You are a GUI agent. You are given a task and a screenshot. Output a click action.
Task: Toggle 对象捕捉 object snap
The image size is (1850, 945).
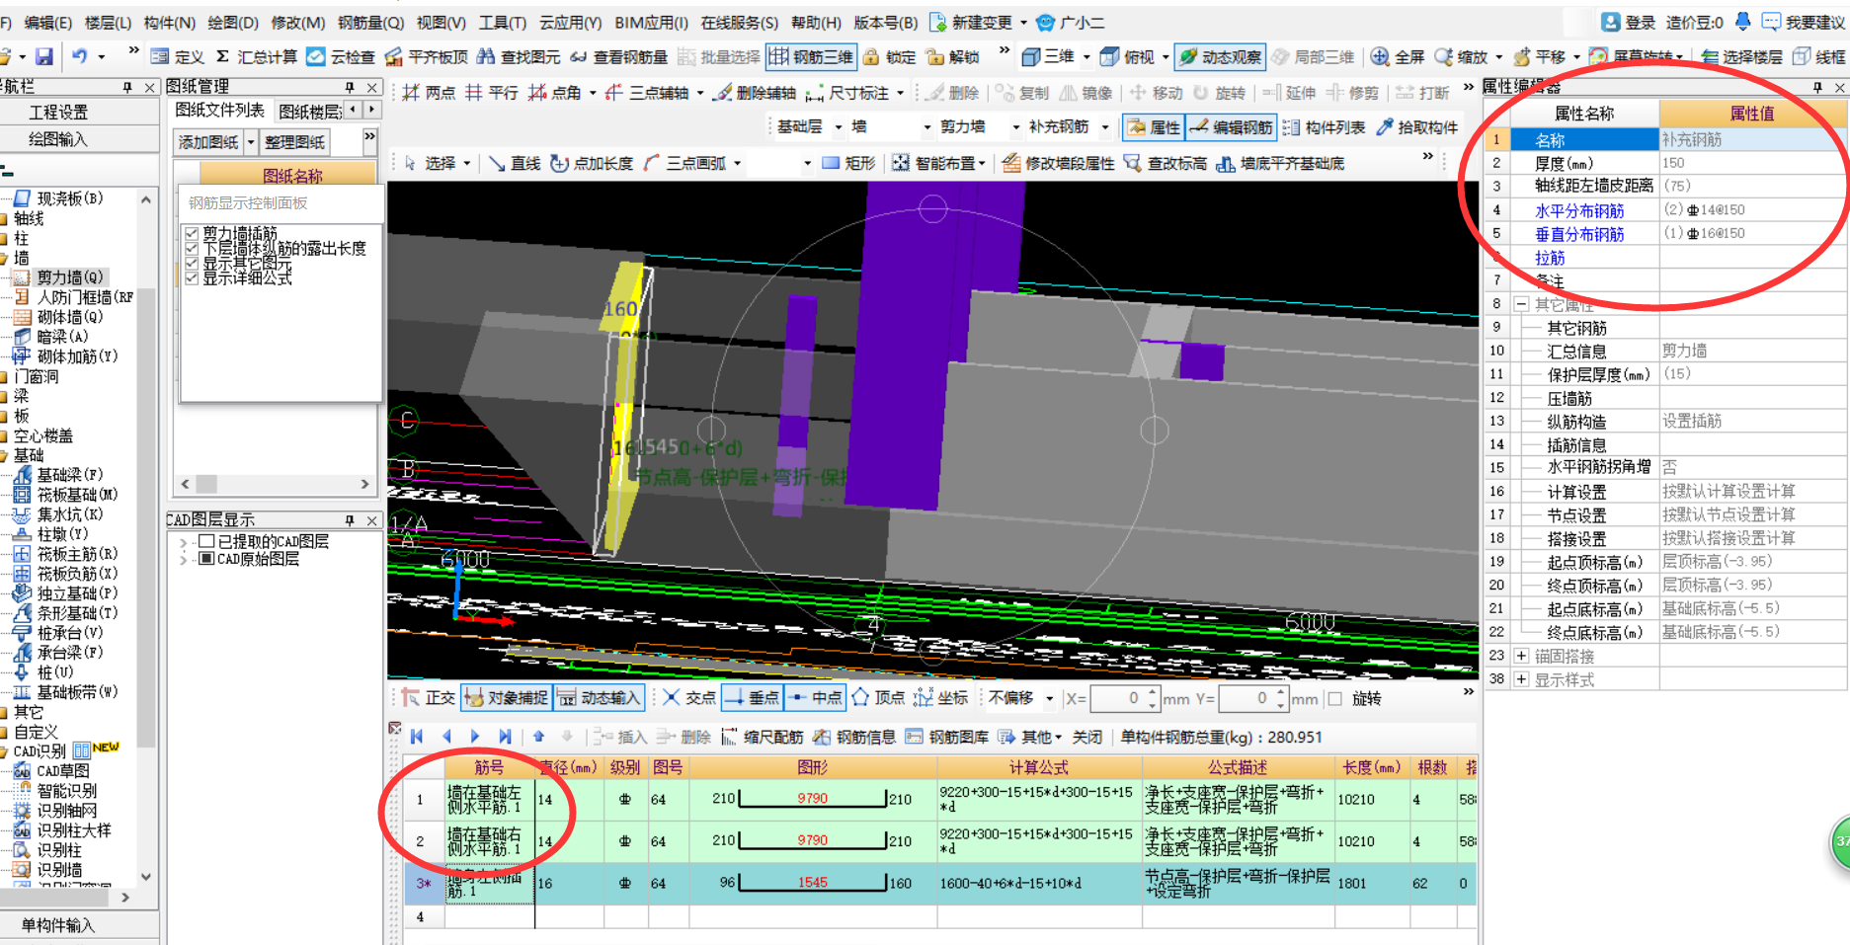point(506,698)
